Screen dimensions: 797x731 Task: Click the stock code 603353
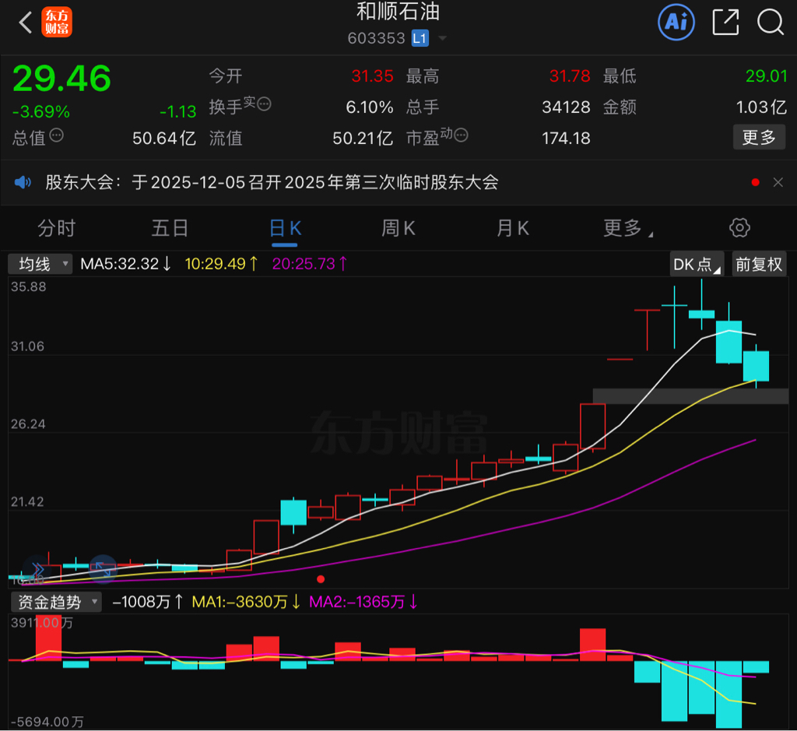tap(376, 38)
